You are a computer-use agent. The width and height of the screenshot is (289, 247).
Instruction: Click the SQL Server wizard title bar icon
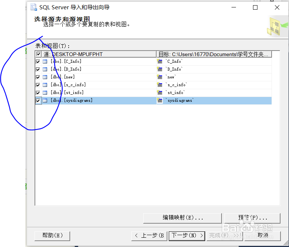click(33, 7)
